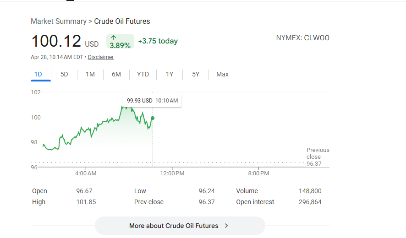Click the chart peak near 102
406x238 pixels.
[x=124, y=107]
